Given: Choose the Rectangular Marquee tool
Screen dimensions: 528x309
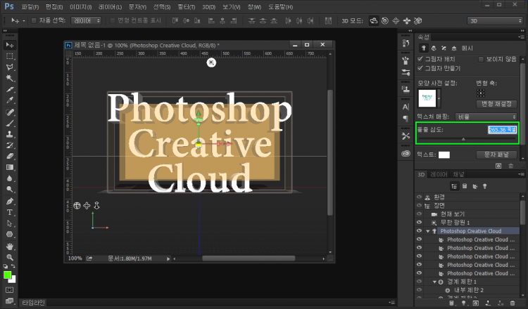Looking at the screenshot, I should [11, 55].
